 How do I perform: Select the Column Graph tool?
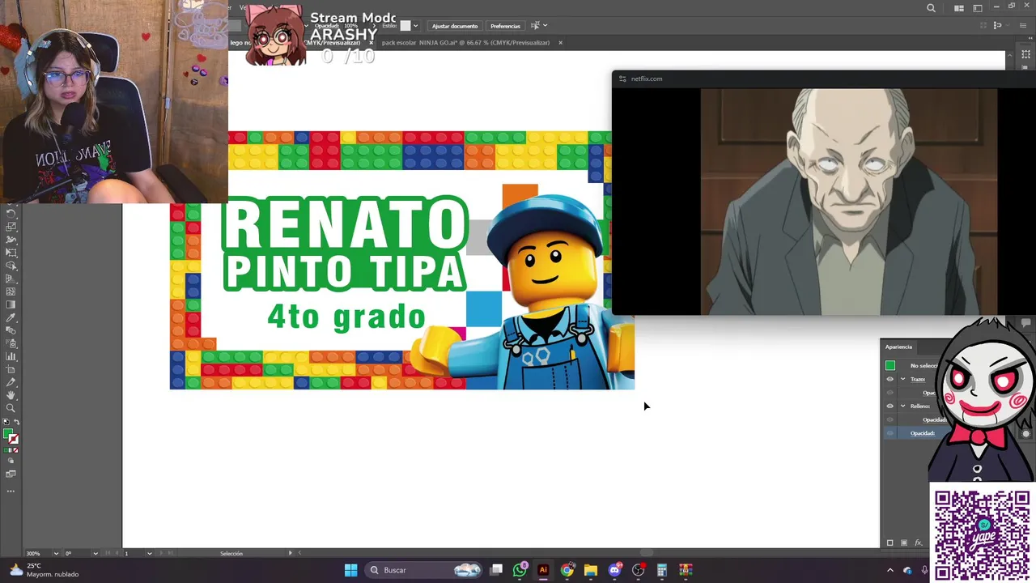click(11, 356)
